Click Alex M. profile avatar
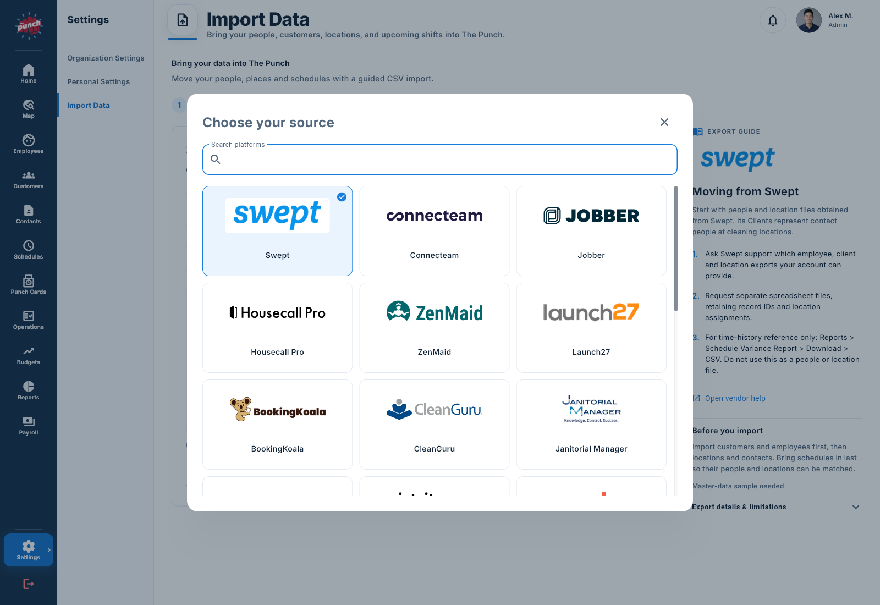Viewport: 880px width, 605px height. pos(809,20)
